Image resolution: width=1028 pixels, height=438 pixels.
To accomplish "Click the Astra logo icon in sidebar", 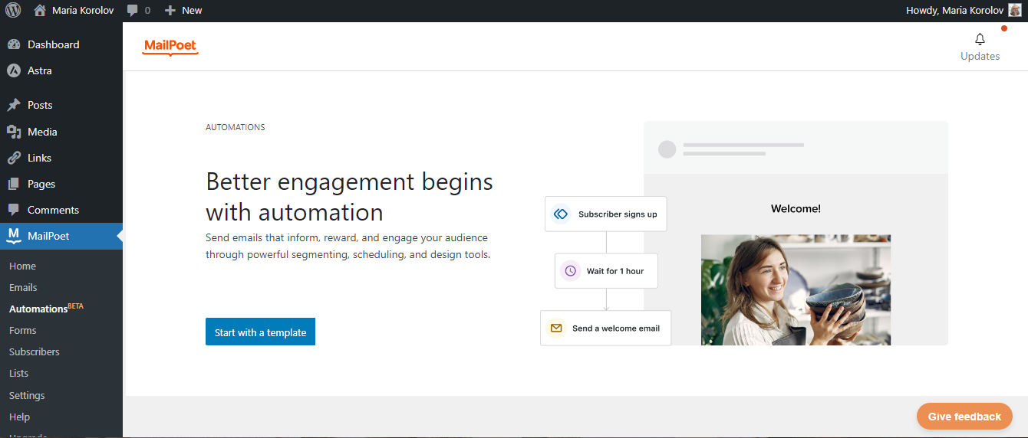I will 14,70.
